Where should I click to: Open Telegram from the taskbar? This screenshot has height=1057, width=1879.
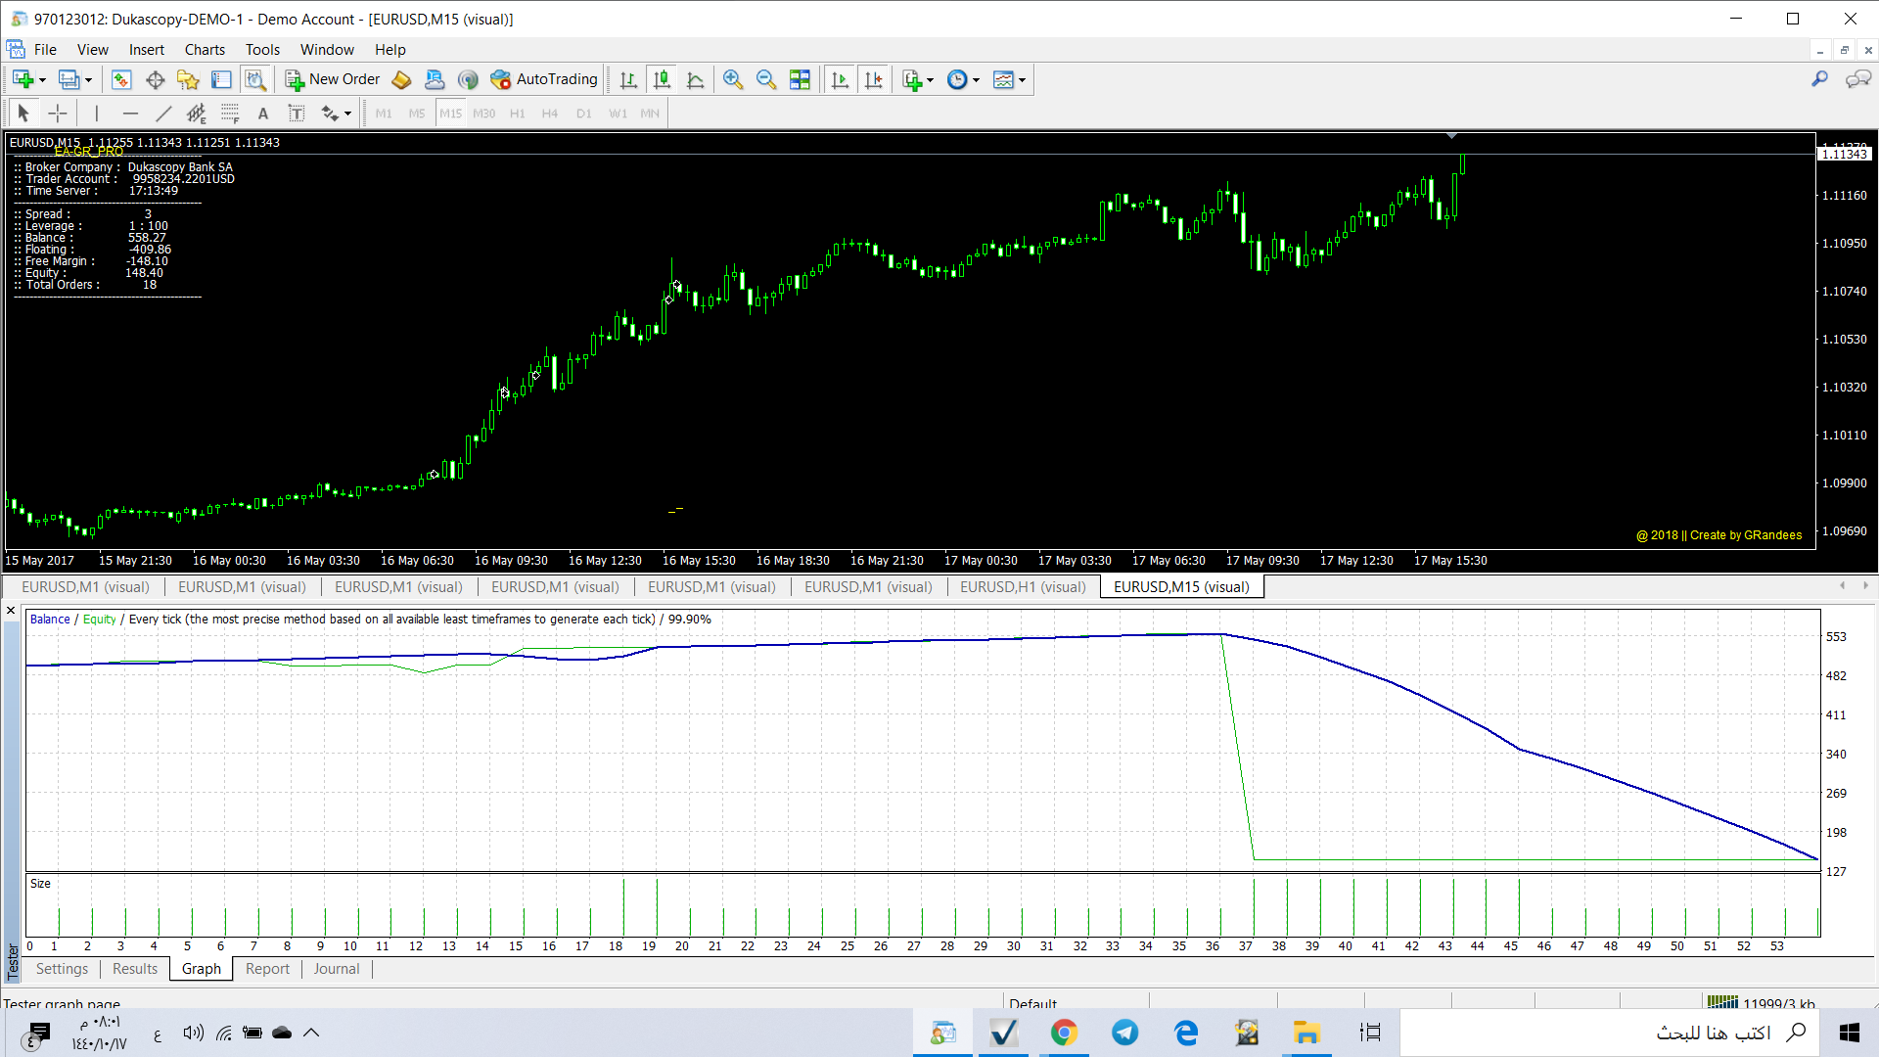pyautogui.click(x=1124, y=1033)
